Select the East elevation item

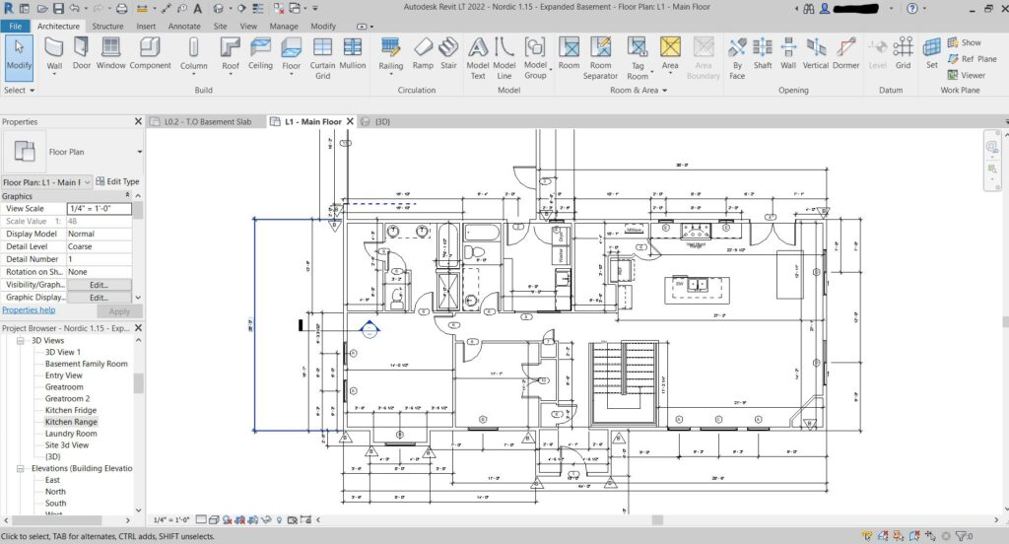coord(52,480)
